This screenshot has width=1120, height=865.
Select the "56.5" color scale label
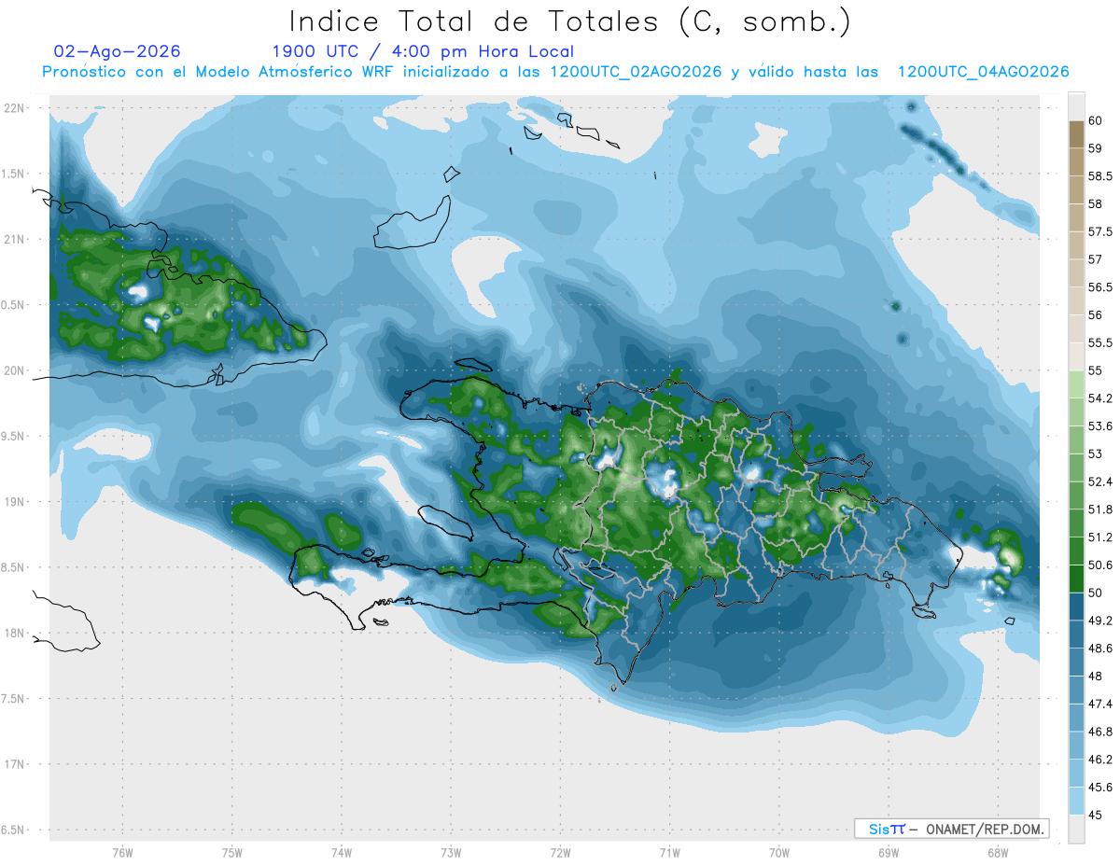(1101, 287)
